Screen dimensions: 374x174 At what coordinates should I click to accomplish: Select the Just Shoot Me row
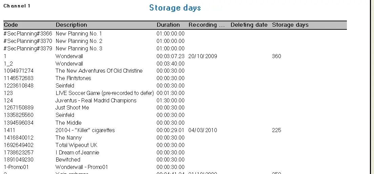point(72,108)
